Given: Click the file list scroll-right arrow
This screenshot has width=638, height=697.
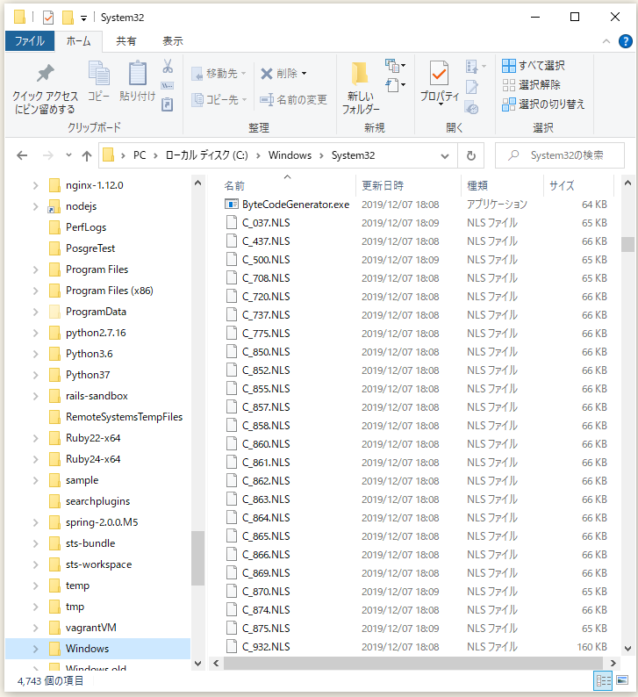Looking at the screenshot, I should [x=613, y=664].
